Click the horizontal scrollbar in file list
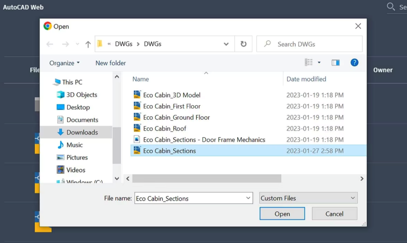Viewport: 407px width, 243px height. (207, 178)
